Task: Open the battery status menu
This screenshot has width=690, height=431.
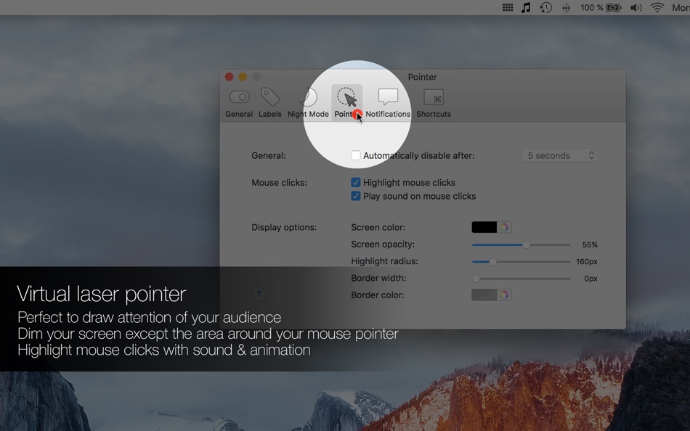Action: click(601, 7)
